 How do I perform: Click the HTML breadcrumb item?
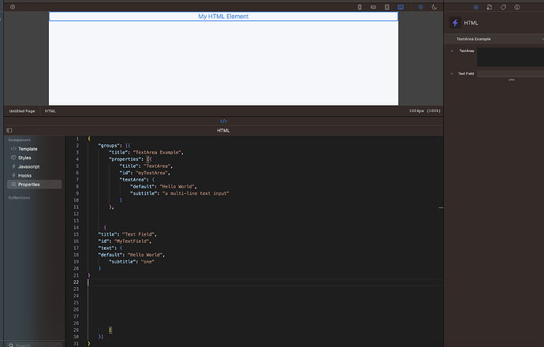pos(50,111)
